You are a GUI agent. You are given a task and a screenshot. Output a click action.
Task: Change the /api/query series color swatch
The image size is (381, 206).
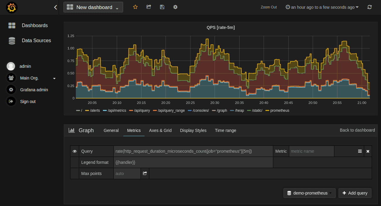(131, 111)
